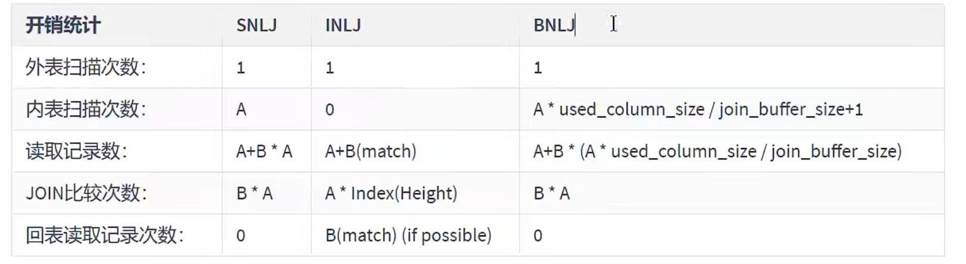Select SNLJ's 内表扫描次数 value "A"
This screenshot has width=966, height=264.
(241, 109)
